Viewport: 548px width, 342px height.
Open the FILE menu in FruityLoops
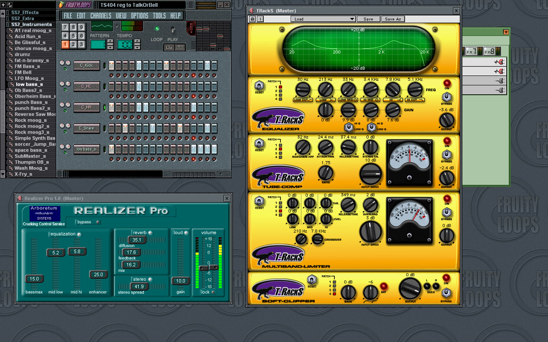(68, 16)
